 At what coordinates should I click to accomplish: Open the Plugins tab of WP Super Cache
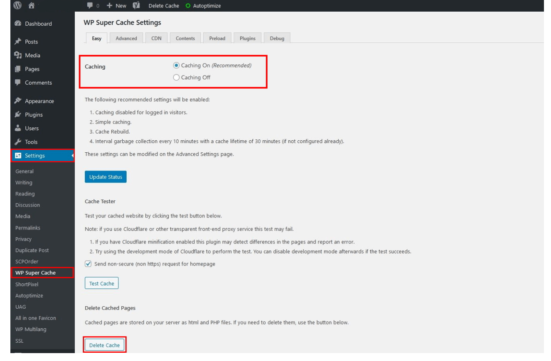click(247, 38)
